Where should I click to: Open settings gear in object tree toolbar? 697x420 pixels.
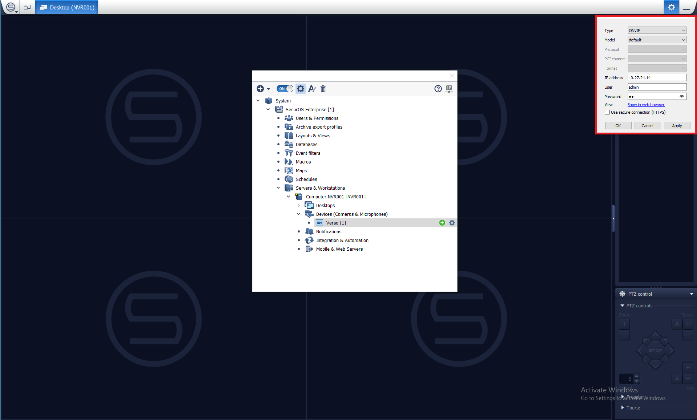click(x=301, y=89)
